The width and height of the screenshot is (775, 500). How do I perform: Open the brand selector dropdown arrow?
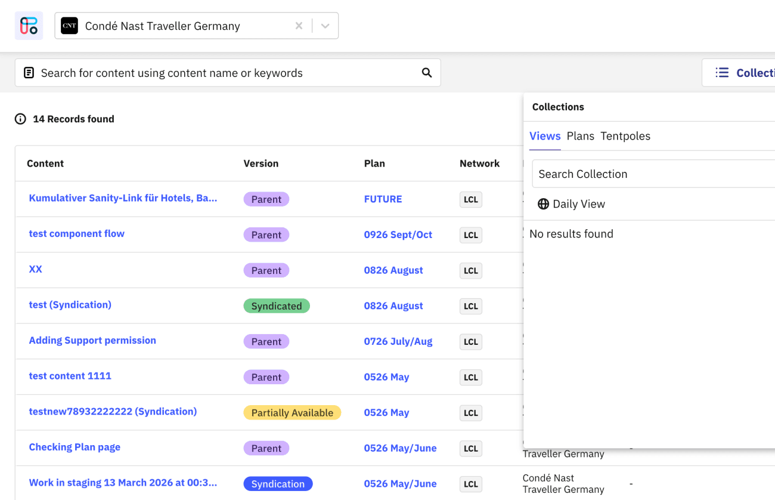325,26
